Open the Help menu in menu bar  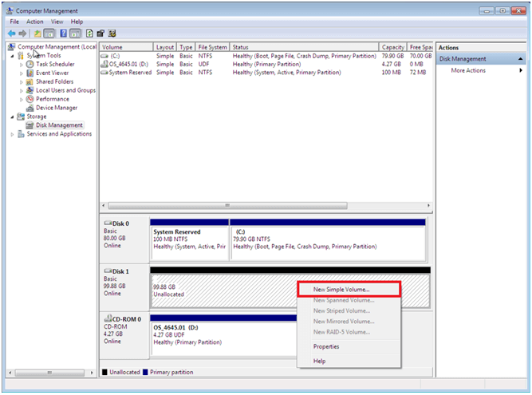click(77, 22)
